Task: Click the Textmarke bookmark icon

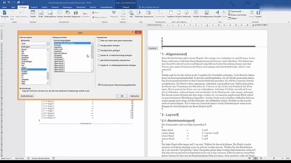Action: (x=139, y=14)
